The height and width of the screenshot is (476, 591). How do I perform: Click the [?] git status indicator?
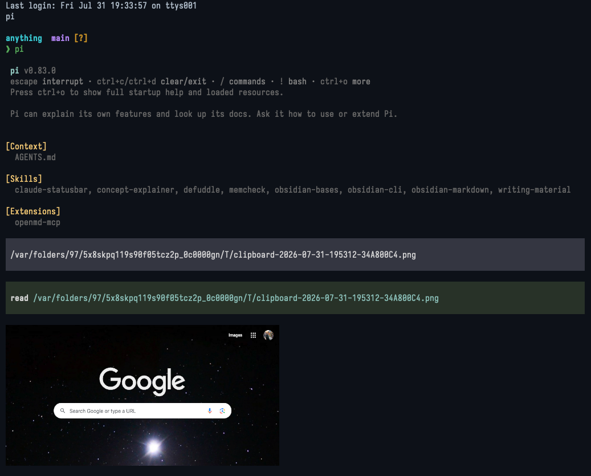tap(81, 38)
